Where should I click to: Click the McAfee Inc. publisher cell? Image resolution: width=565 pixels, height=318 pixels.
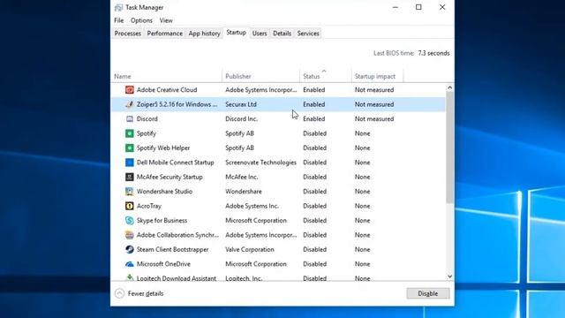(241, 177)
